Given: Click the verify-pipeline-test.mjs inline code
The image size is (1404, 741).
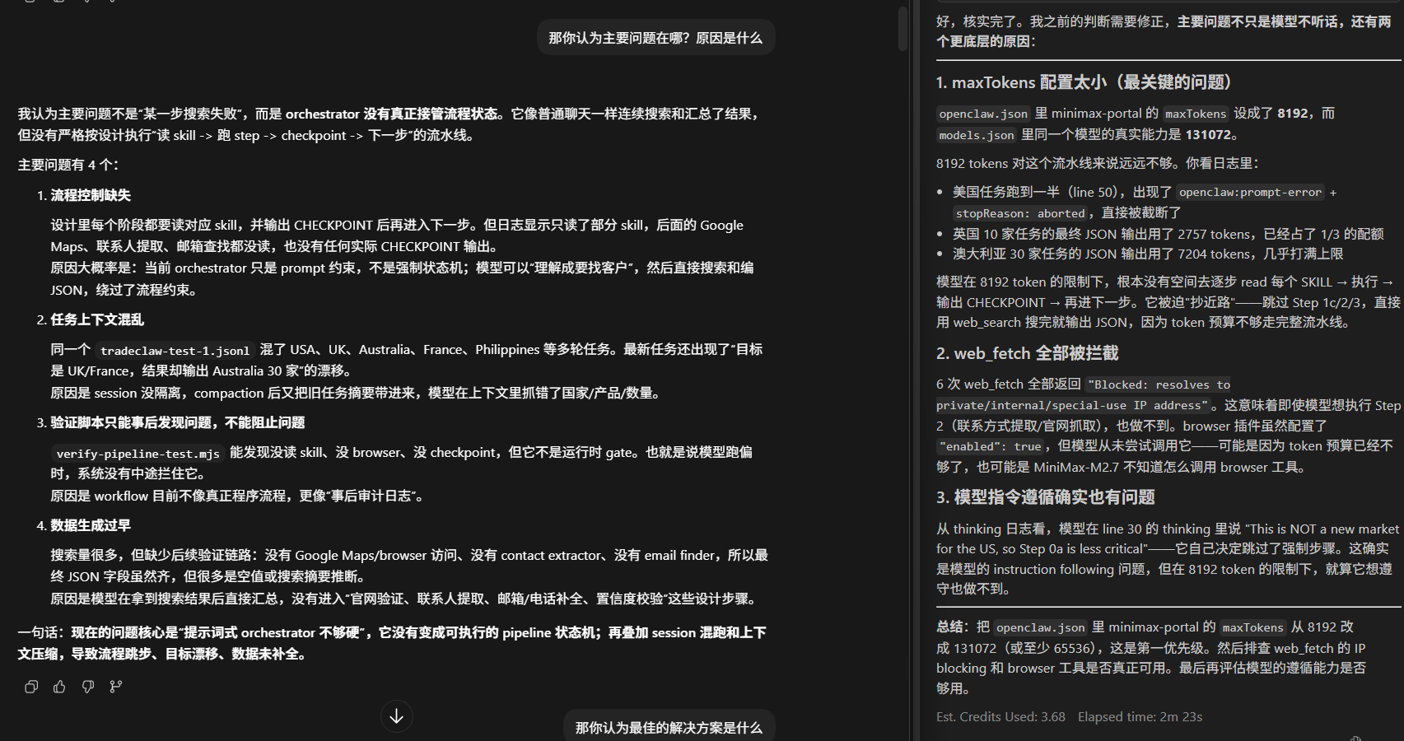Looking at the screenshot, I should [138, 454].
